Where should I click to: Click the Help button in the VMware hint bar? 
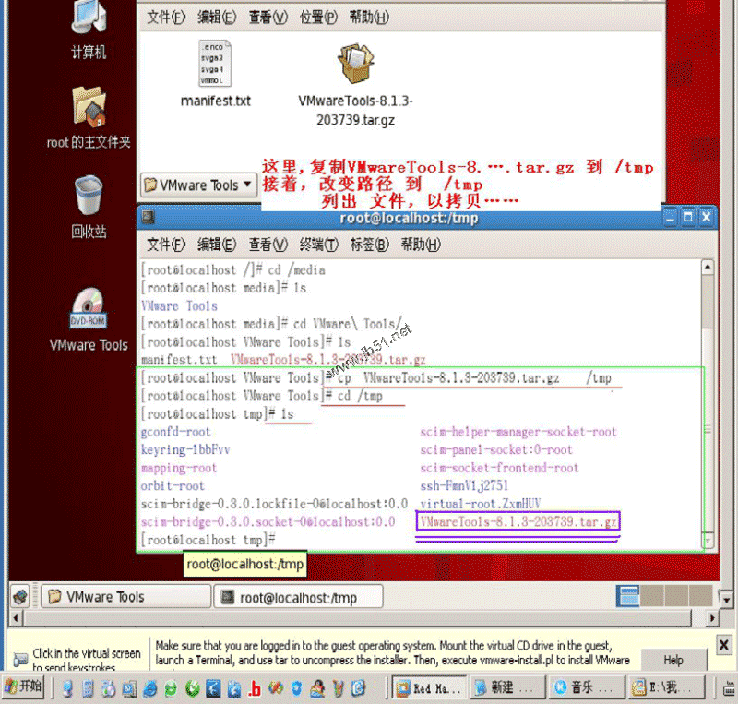[673, 661]
